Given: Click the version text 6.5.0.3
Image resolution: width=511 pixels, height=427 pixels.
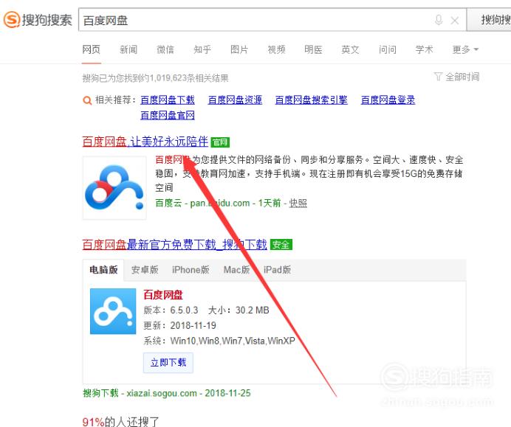Looking at the screenshot, I should pos(184,310).
